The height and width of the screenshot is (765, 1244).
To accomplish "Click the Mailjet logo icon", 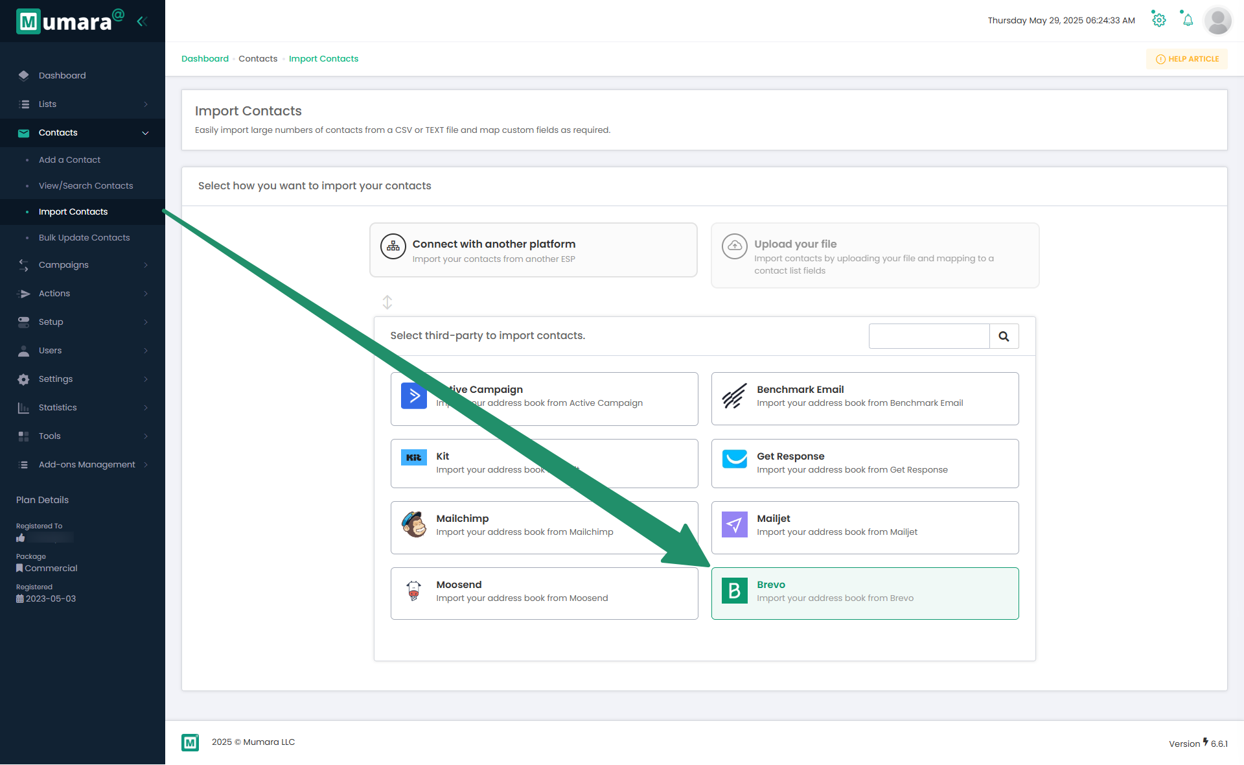I will pyautogui.click(x=735, y=524).
